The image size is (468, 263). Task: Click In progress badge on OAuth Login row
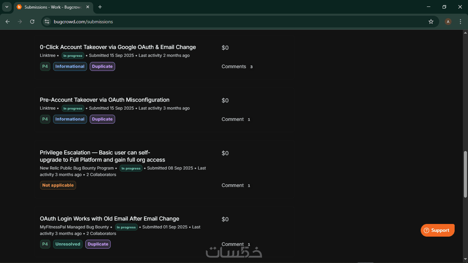126,227
